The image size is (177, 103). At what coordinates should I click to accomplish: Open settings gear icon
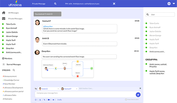(169, 4)
